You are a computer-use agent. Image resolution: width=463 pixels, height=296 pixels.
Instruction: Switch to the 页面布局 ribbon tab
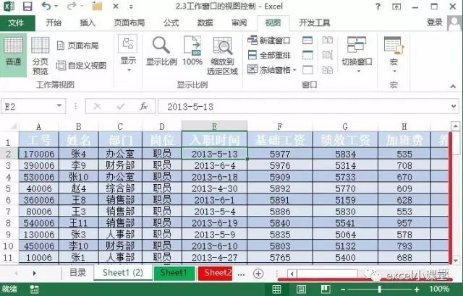pos(129,22)
